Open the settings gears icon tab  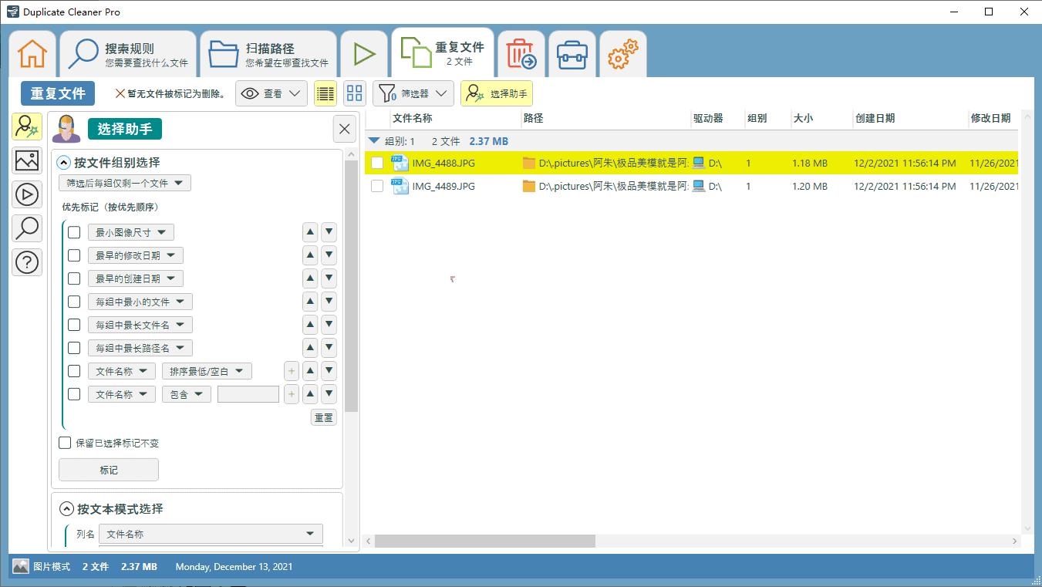(623, 55)
